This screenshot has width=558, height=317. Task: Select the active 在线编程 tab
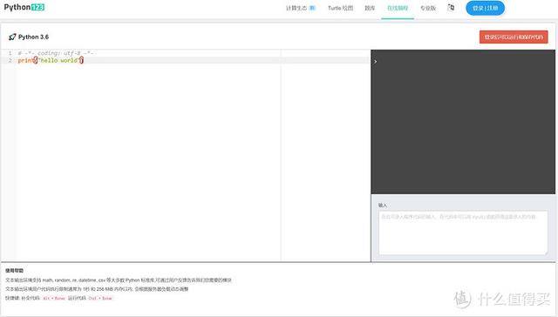[398, 8]
